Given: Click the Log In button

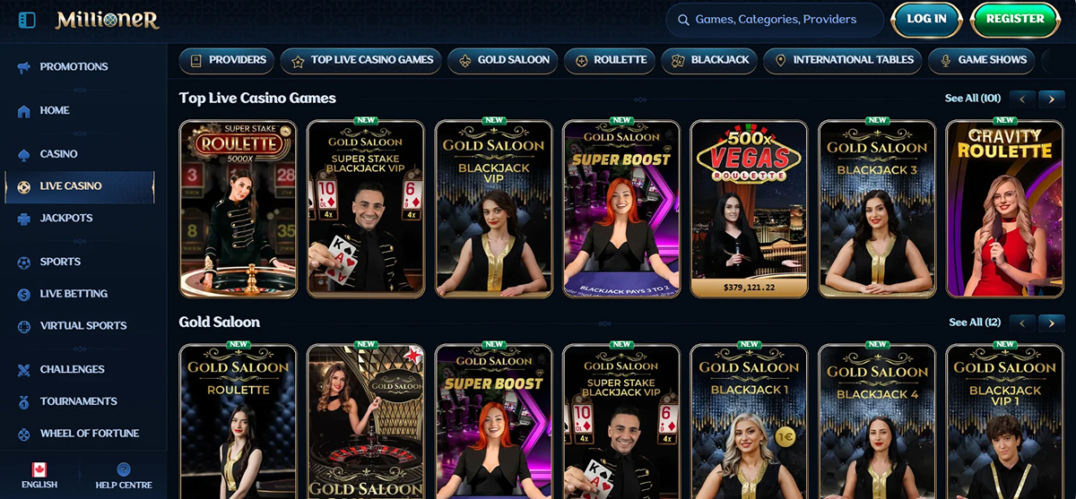Looking at the screenshot, I should (x=926, y=19).
